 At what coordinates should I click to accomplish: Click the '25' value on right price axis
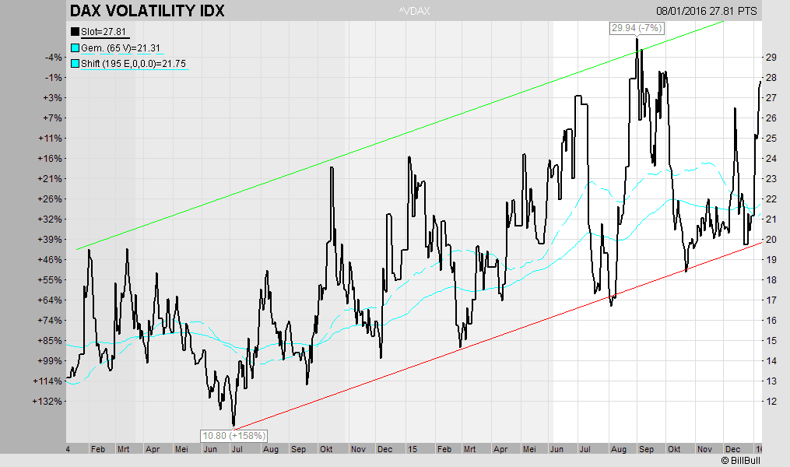pos(771,138)
